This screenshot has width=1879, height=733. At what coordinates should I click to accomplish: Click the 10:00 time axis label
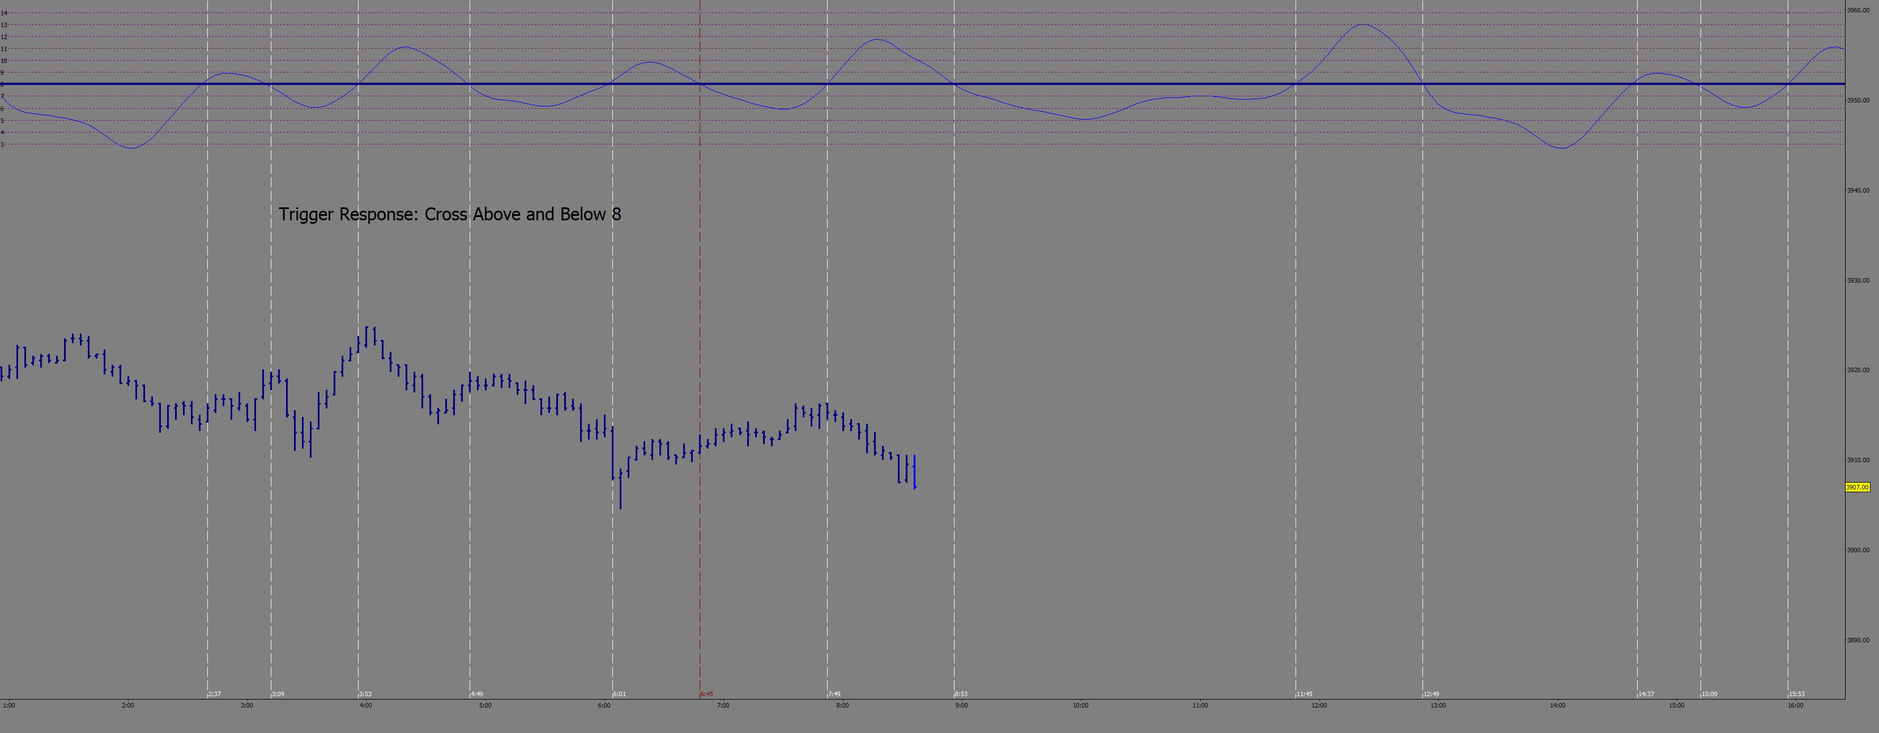(1080, 705)
